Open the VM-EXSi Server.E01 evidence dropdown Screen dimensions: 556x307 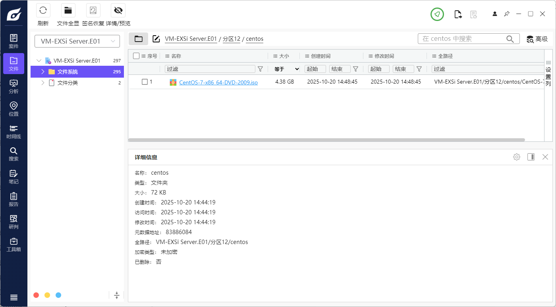(x=77, y=41)
